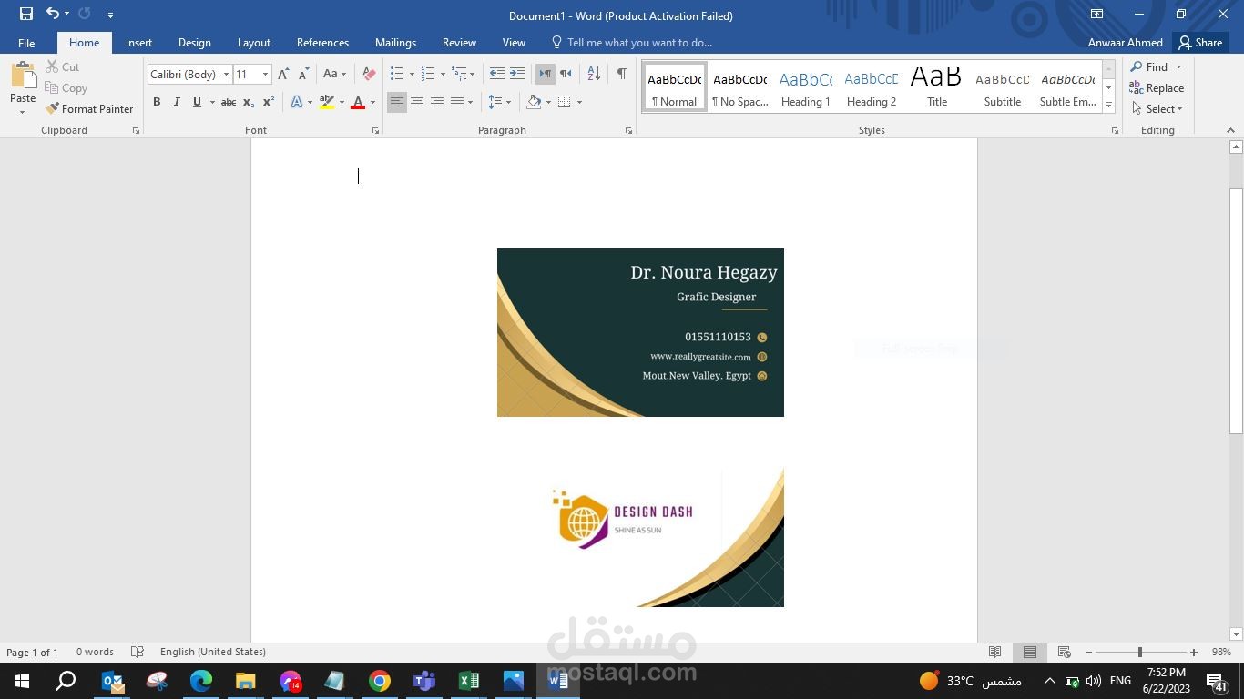Apply superscript formatting
Viewport: 1244px width, 699px height.
tap(269, 102)
